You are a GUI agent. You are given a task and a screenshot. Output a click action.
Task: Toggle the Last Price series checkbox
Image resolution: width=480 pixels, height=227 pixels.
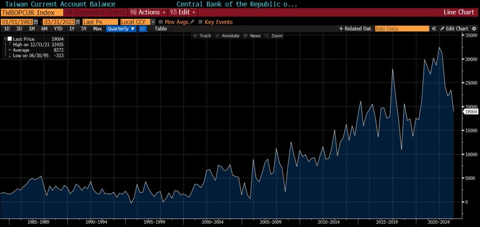5,39
